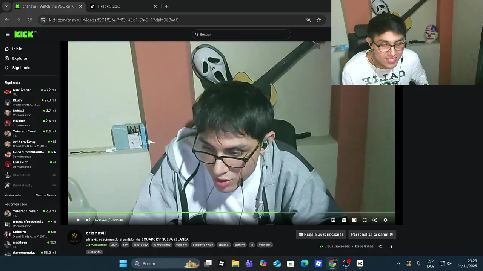Open LuisaoRostroEcon channel in sidebar
Viewport: 483px width, 271px height.
click(30, 154)
